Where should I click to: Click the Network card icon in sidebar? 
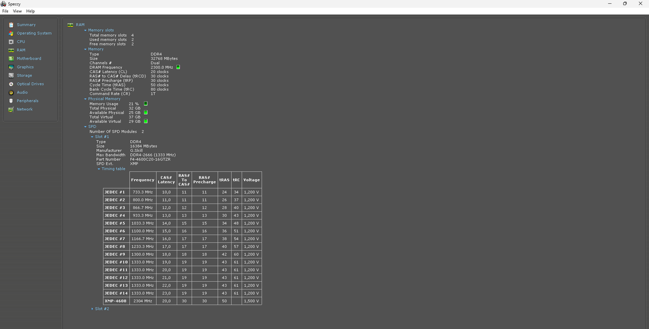(11, 109)
